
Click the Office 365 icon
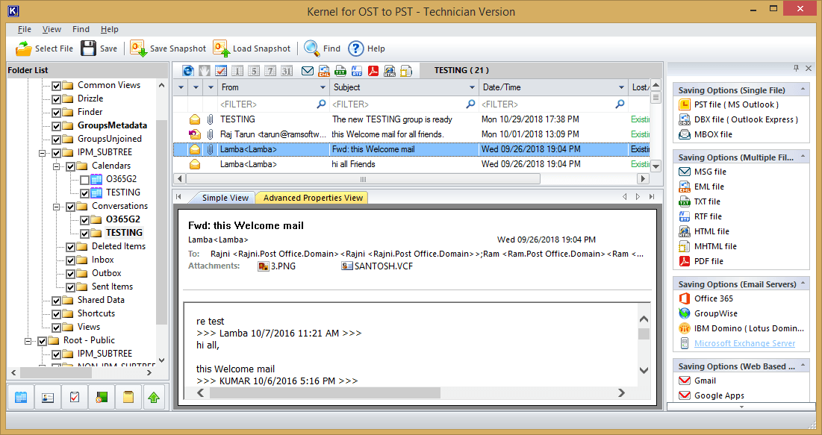click(684, 298)
